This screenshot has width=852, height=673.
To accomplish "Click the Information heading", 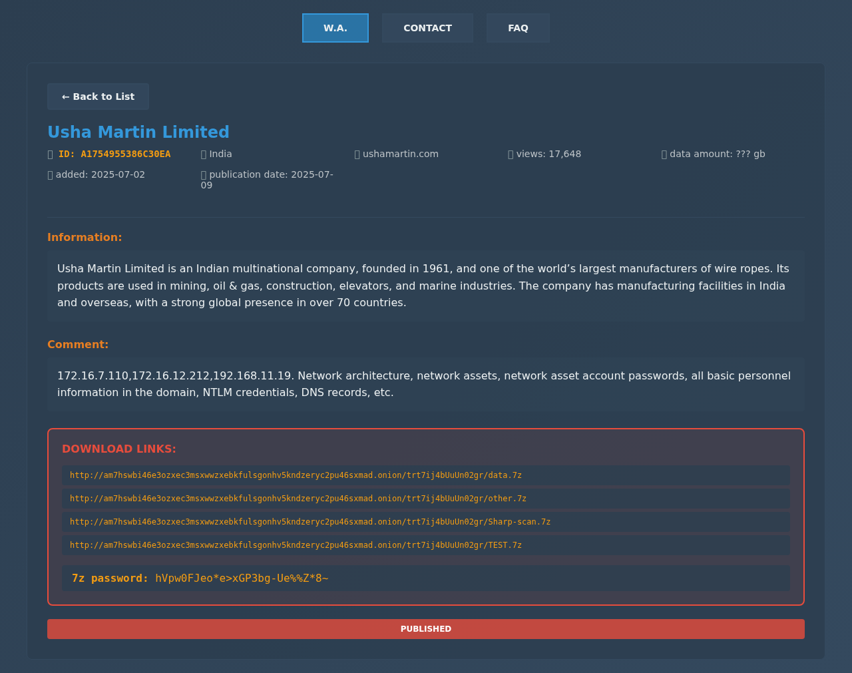I will click(85, 238).
